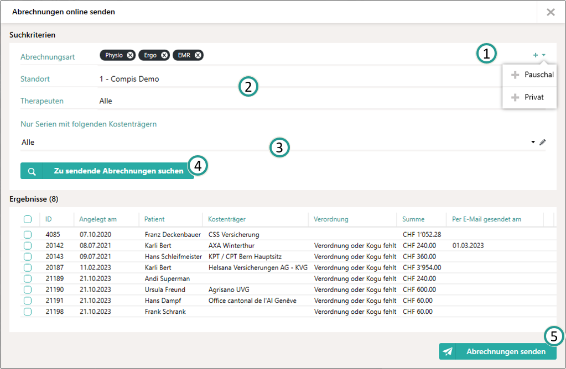Check the box for invoice 4085
Image resolution: width=566 pixels, height=369 pixels.
[x=28, y=235]
